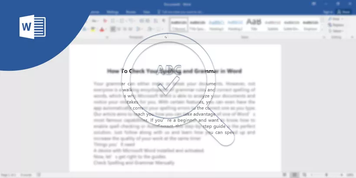The image size is (356, 178).
Task: Apply a bulleted list using Bullets icon
Action: pos(112,21)
